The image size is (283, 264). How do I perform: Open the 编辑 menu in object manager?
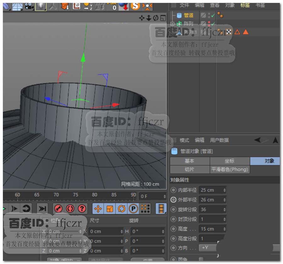(x=199, y=5)
